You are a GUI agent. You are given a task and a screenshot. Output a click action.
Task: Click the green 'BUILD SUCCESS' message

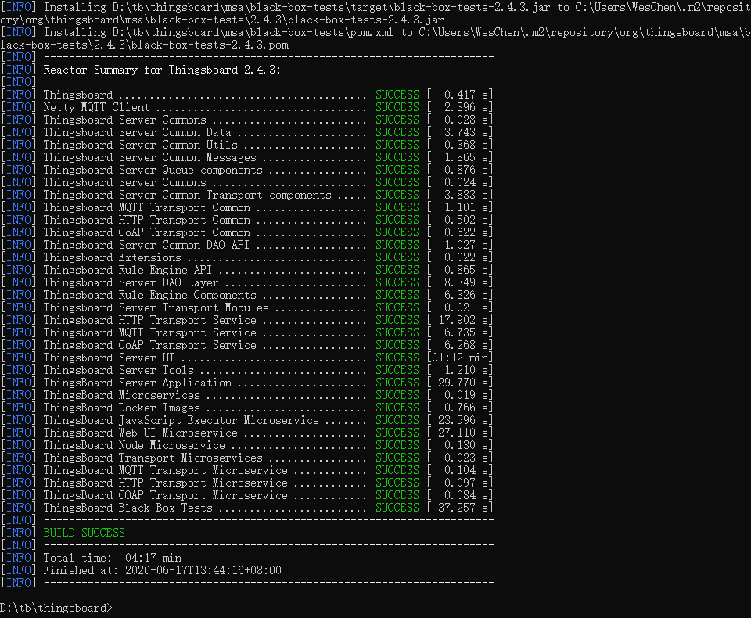[84, 533]
